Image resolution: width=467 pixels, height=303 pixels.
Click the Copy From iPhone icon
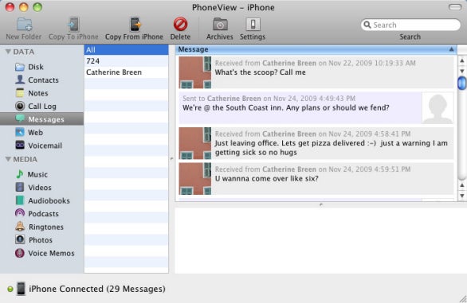click(x=135, y=25)
